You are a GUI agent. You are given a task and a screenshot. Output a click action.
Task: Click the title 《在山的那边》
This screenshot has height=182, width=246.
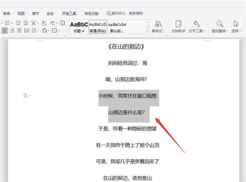tap(126, 47)
